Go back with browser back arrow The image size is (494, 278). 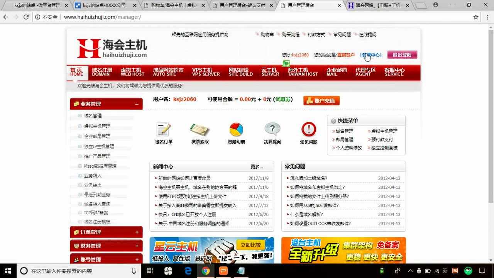pos(6,17)
